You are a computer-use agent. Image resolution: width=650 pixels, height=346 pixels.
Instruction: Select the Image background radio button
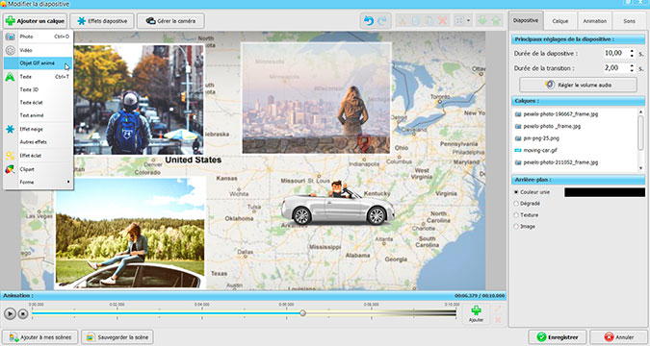(516, 227)
